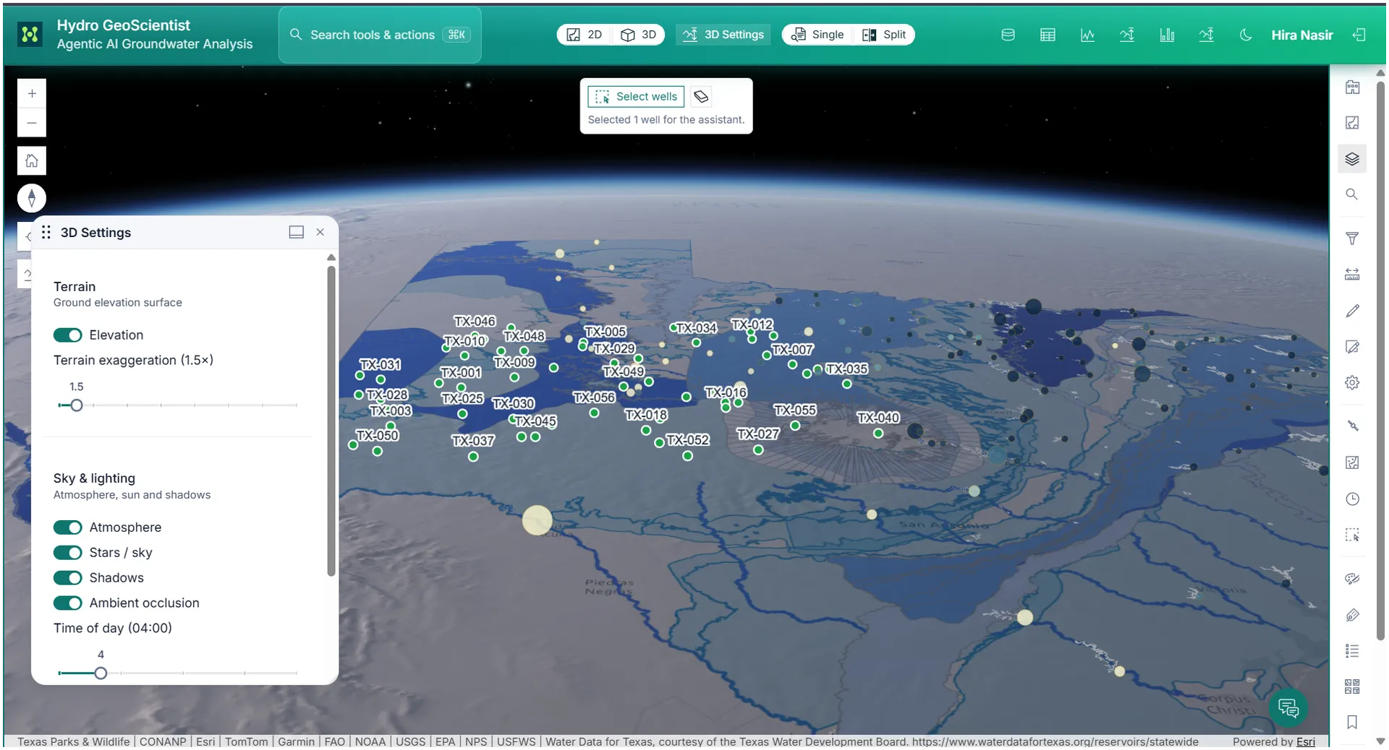1389x750 pixels.
Task: Disable the Elevation toggle
Action: click(68, 335)
